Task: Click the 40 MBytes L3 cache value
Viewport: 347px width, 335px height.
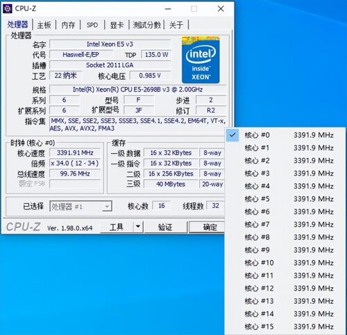Action: click(x=171, y=184)
